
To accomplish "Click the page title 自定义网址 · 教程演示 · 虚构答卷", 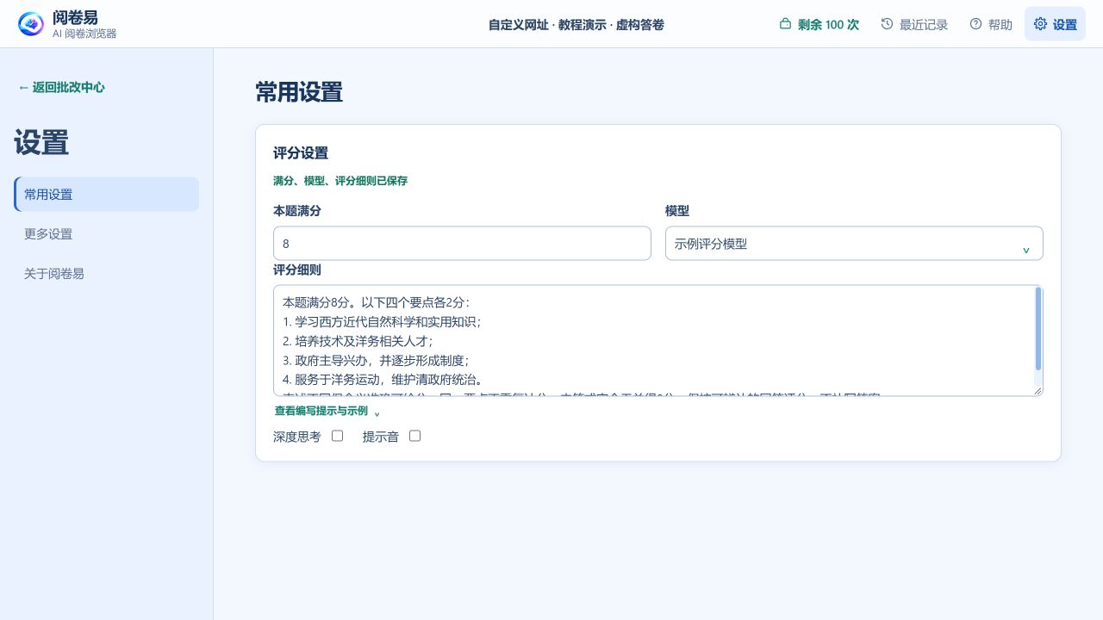I will 576,24.
